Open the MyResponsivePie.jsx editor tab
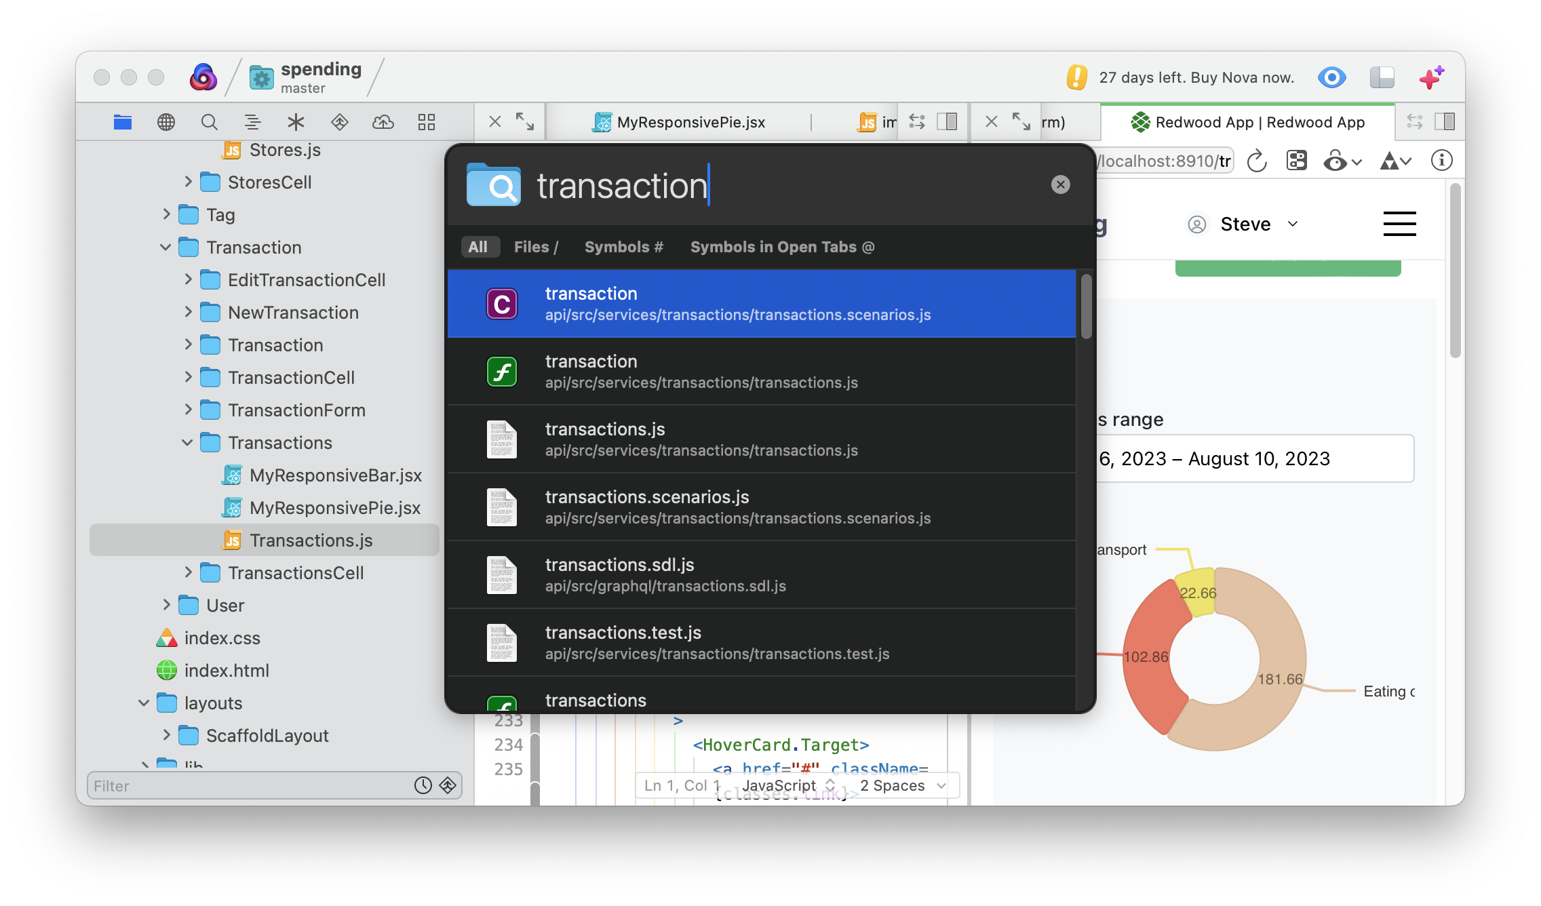 (x=679, y=122)
